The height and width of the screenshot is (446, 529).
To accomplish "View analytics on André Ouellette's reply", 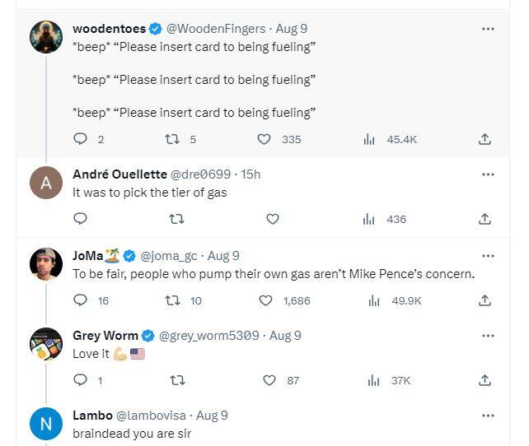I will tap(369, 219).
